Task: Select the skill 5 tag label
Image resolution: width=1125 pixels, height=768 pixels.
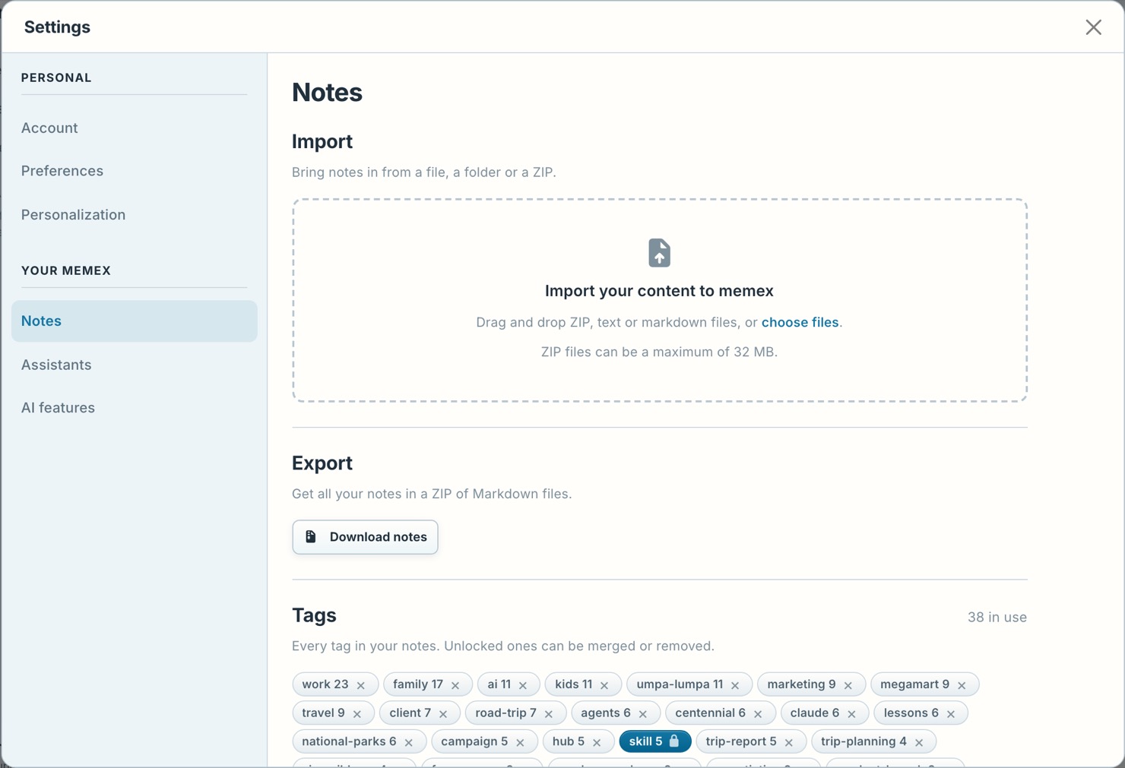Action: (x=645, y=741)
